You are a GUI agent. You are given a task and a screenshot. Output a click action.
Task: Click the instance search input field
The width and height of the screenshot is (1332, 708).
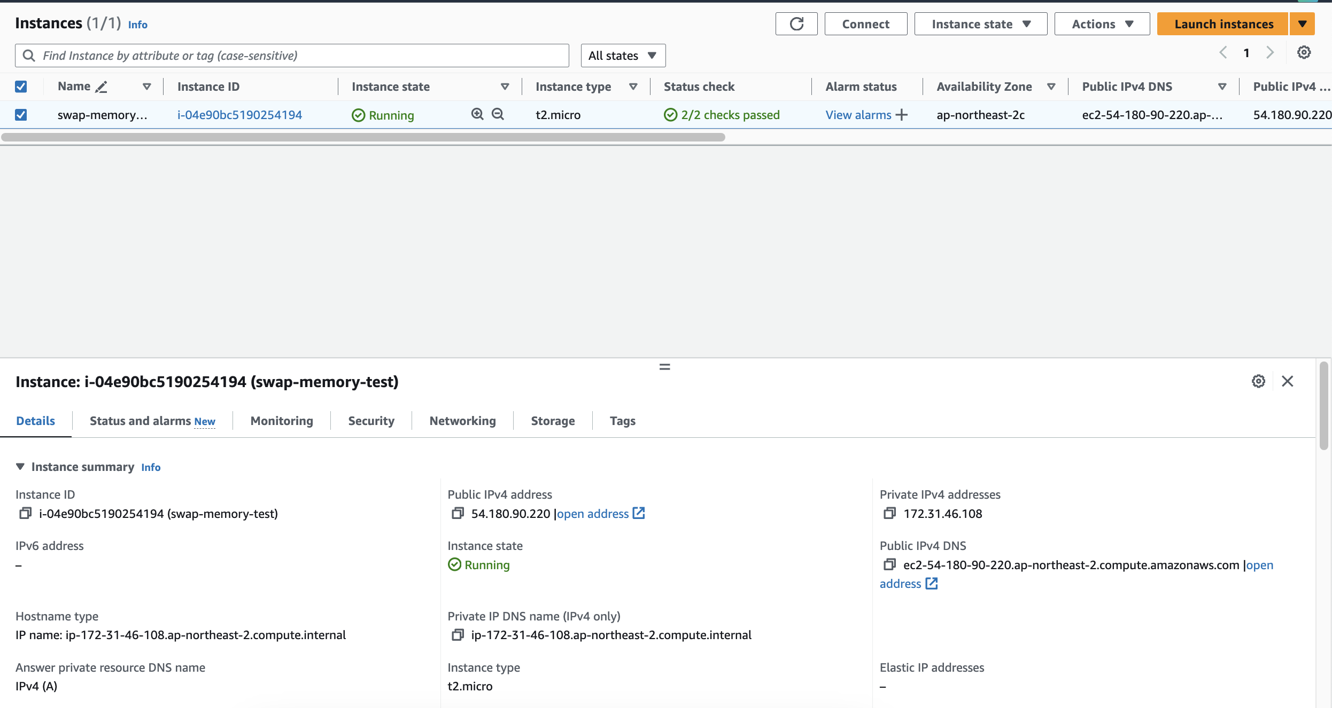coord(299,56)
